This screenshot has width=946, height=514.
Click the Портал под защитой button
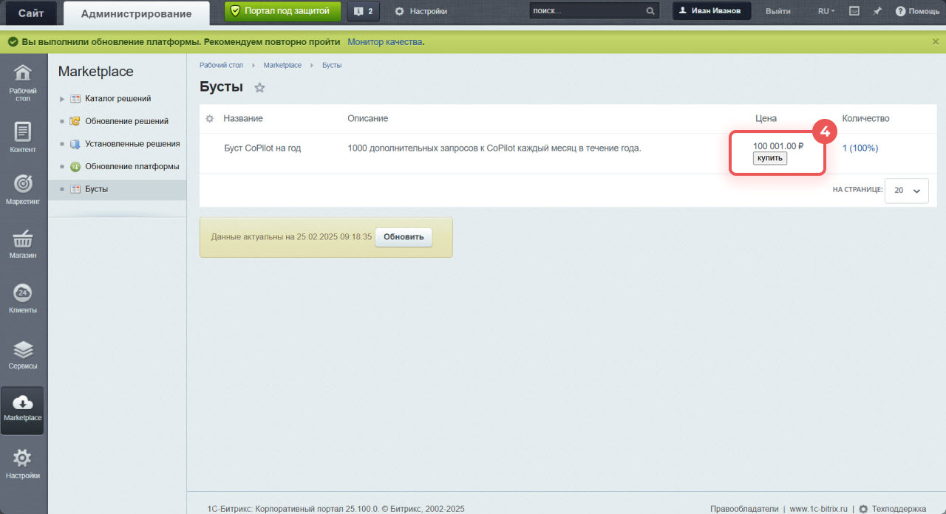283,11
